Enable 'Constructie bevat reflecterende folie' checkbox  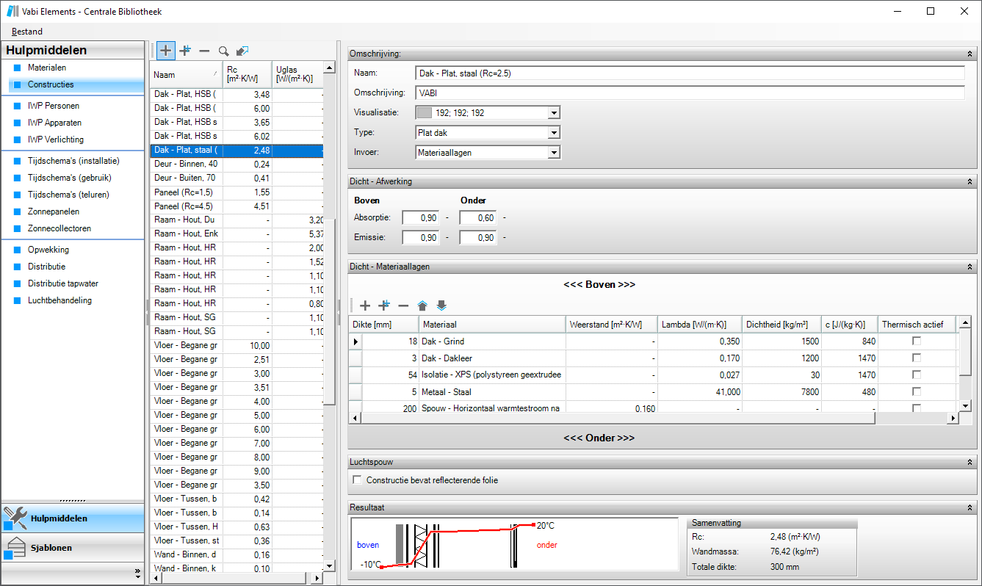coord(358,480)
